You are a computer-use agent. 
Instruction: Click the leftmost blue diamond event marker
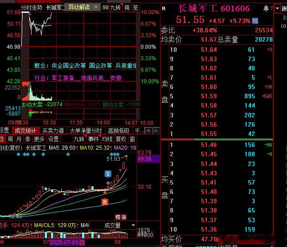[18, 154]
